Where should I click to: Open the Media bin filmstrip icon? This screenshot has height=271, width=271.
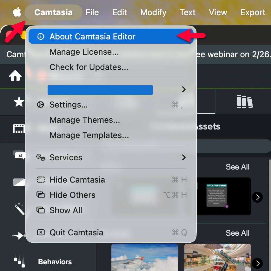tap(19, 129)
